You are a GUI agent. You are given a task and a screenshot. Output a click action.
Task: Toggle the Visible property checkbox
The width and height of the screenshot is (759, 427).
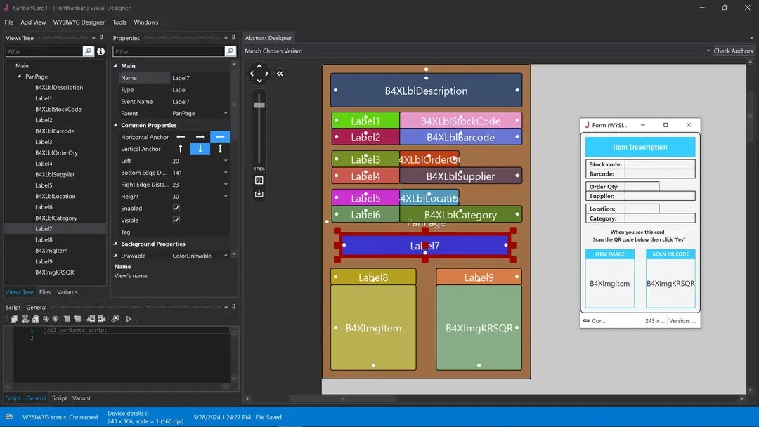click(x=176, y=221)
